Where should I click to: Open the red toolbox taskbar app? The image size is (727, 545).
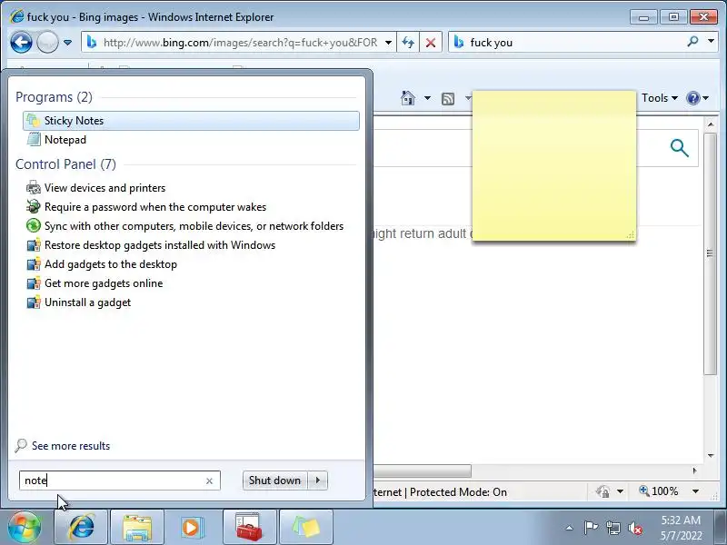click(249, 527)
